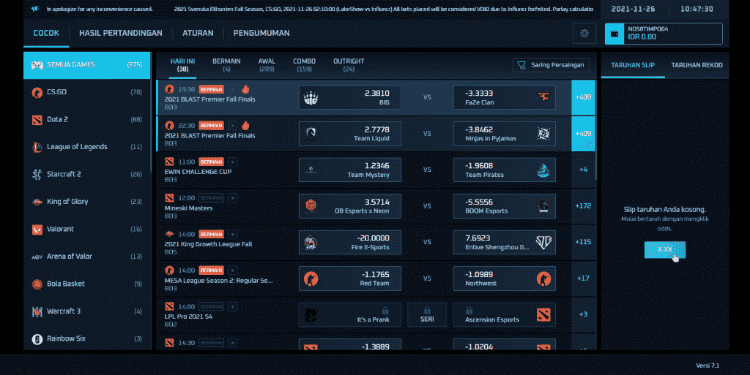The height and width of the screenshot is (375, 750).
Task: Play stream icon for MESA League match
Action: [x=232, y=270]
